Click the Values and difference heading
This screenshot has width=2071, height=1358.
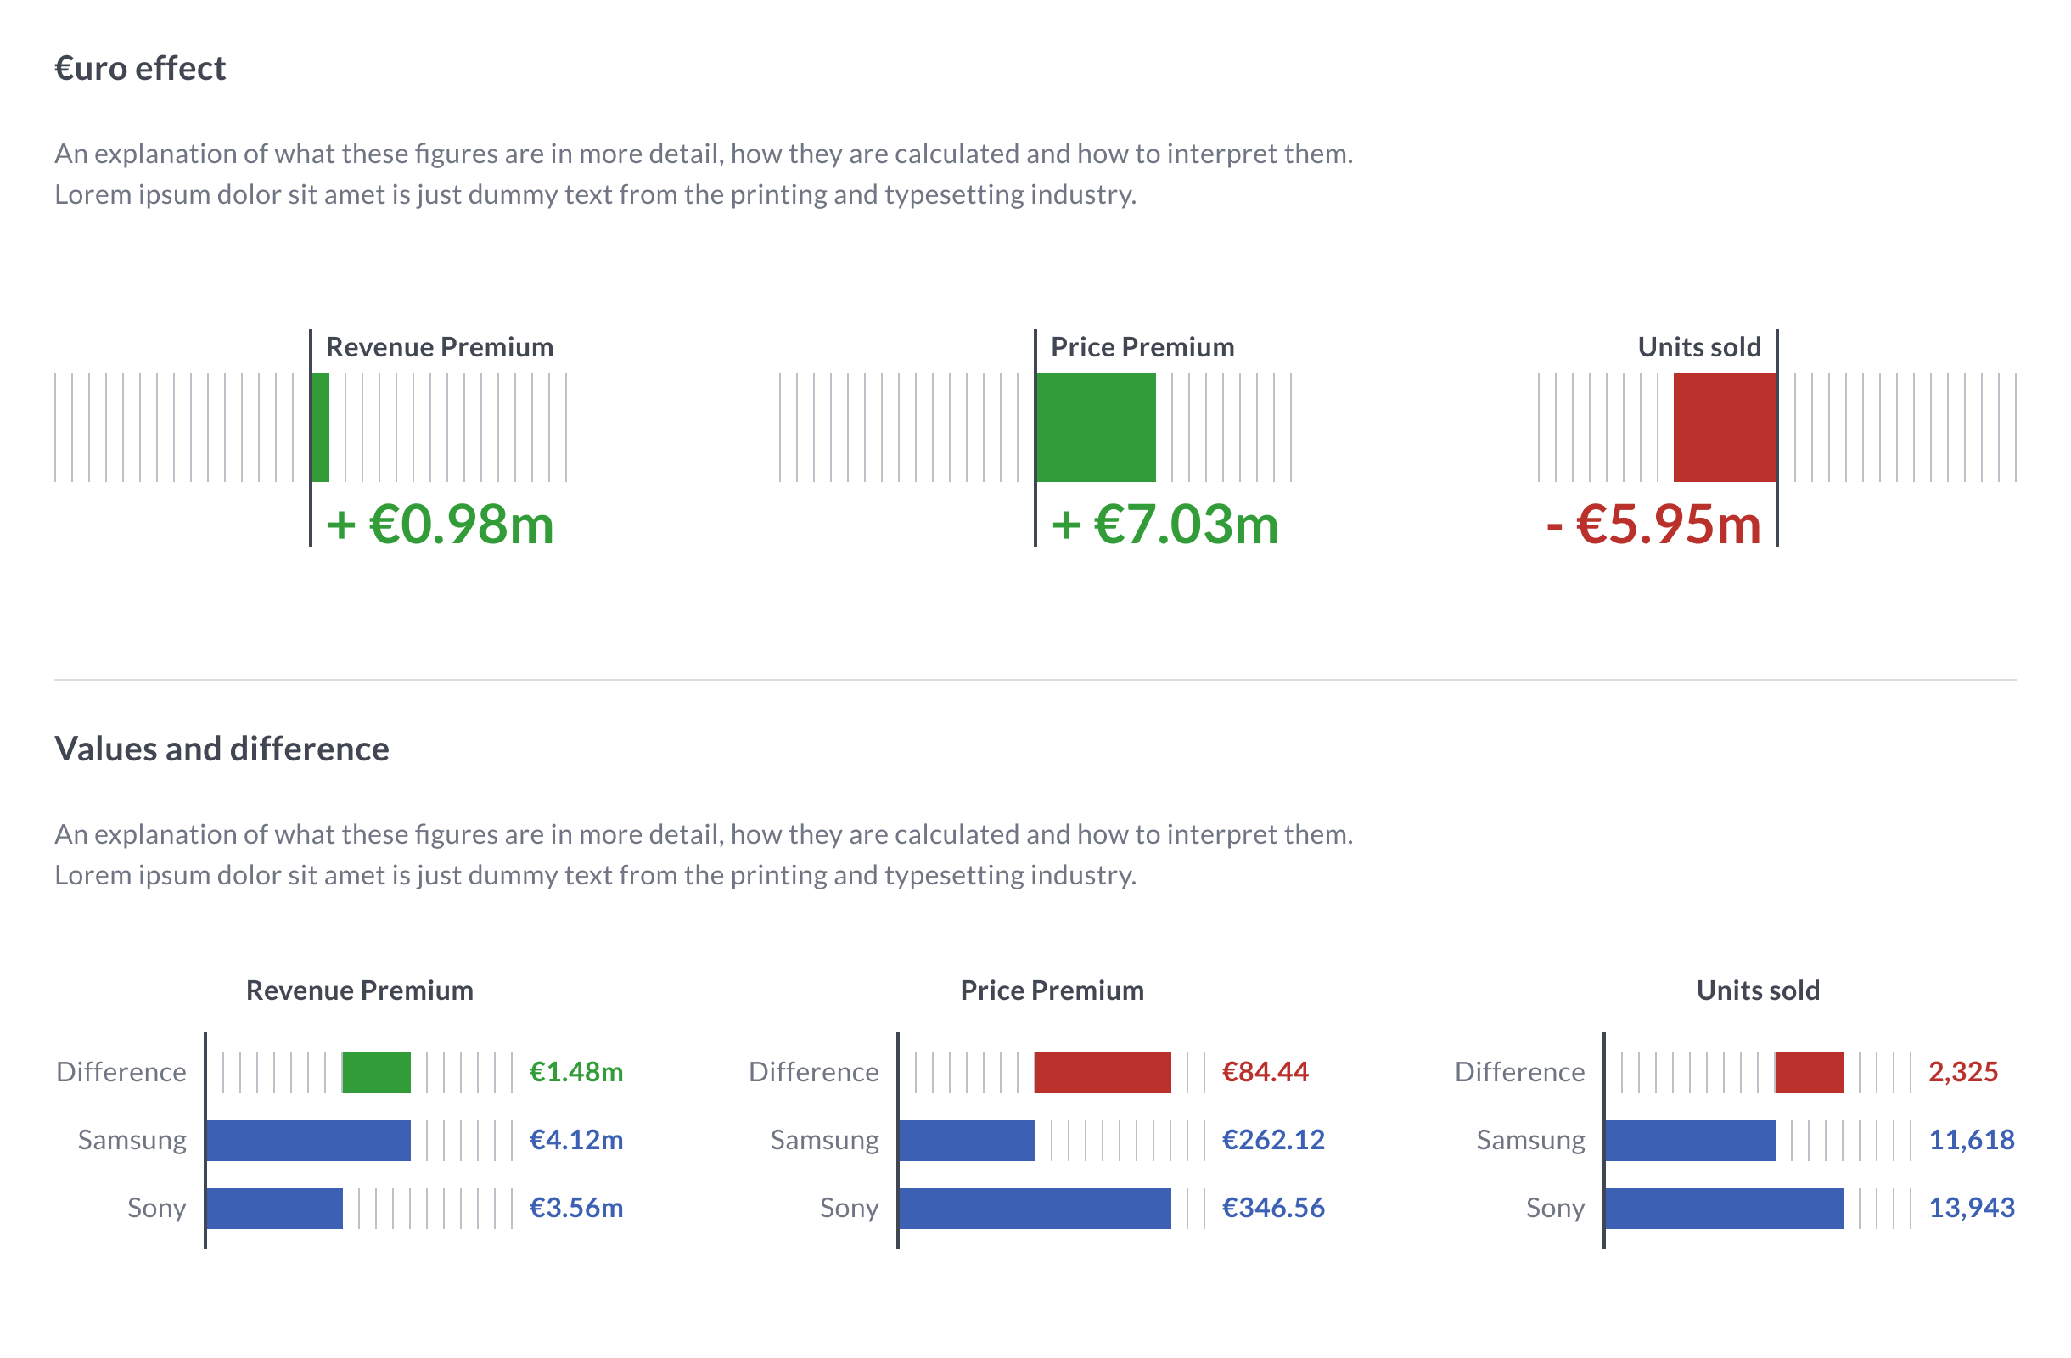point(222,749)
